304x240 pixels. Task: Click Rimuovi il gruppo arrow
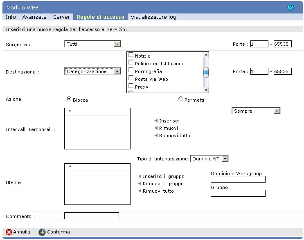[x=140, y=184]
